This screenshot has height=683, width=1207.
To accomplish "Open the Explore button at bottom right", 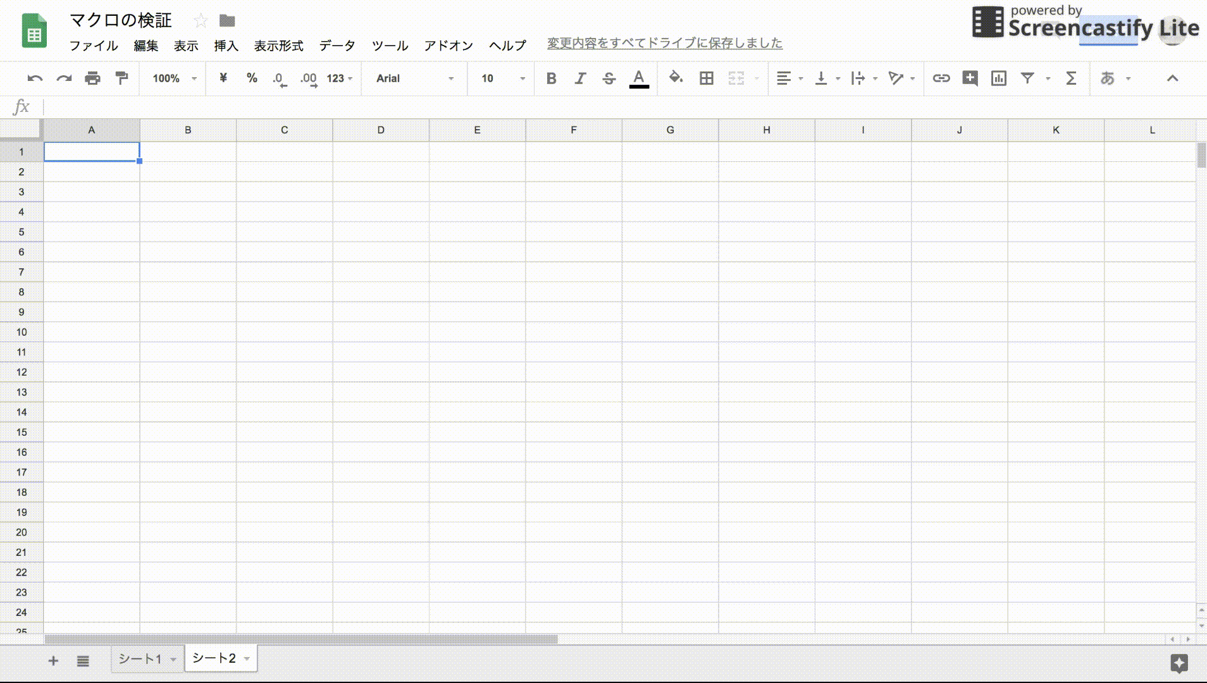I will (1179, 663).
